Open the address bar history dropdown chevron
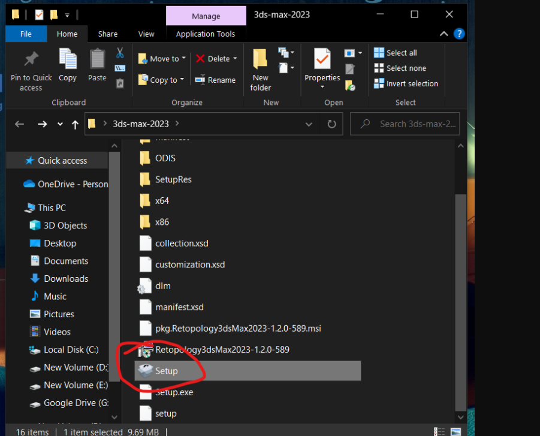This screenshot has height=436, width=540. pos(309,124)
